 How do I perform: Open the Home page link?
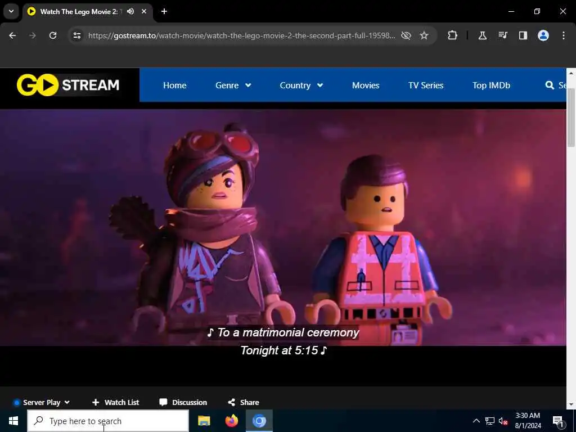point(174,85)
